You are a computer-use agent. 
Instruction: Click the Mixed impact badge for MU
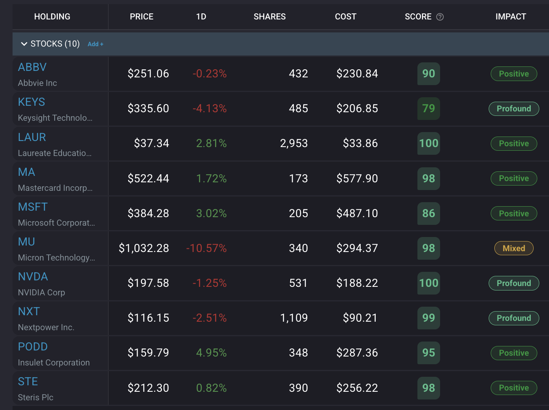click(x=514, y=248)
